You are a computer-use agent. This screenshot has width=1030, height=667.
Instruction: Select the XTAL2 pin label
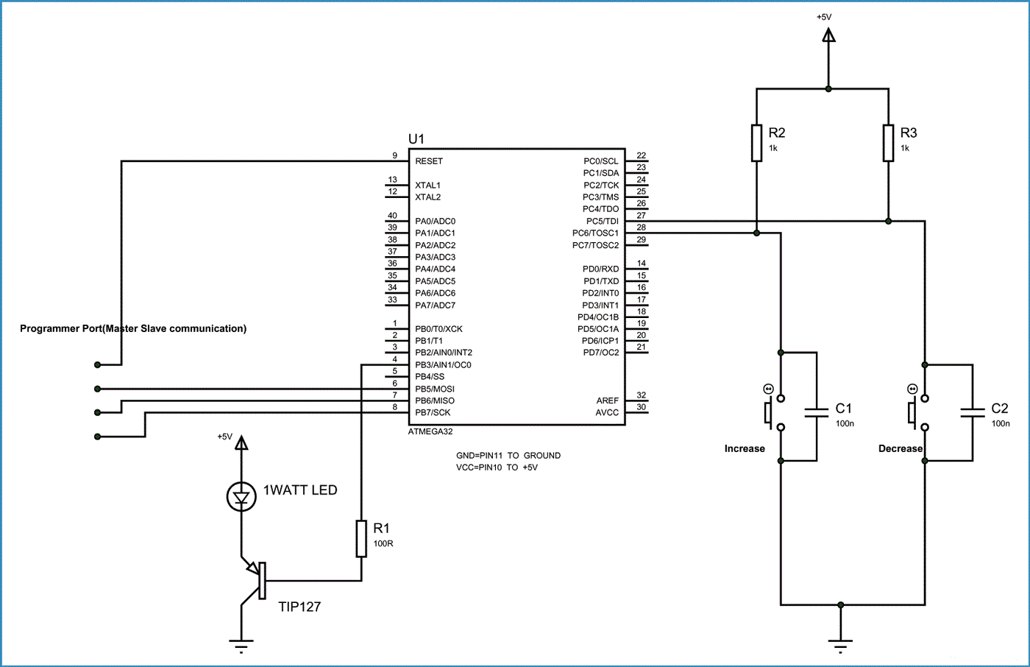pos(427,197)
